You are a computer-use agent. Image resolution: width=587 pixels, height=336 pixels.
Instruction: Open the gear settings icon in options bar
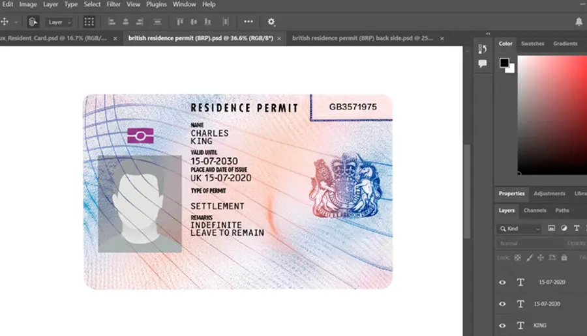(x=271, y=22)
